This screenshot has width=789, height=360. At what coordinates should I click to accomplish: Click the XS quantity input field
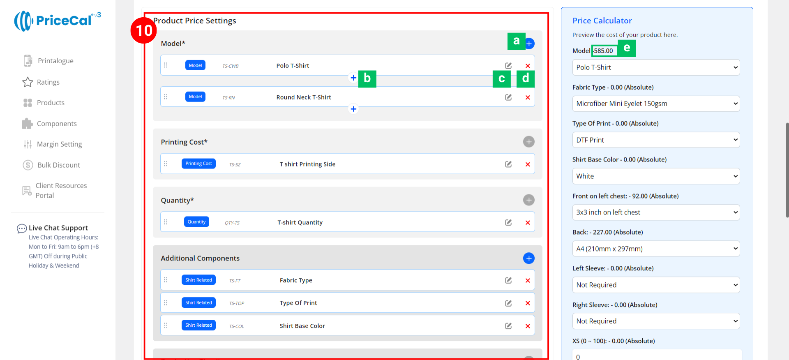click(656, 356)
